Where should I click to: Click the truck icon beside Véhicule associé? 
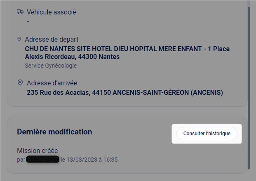pos(20,12)
